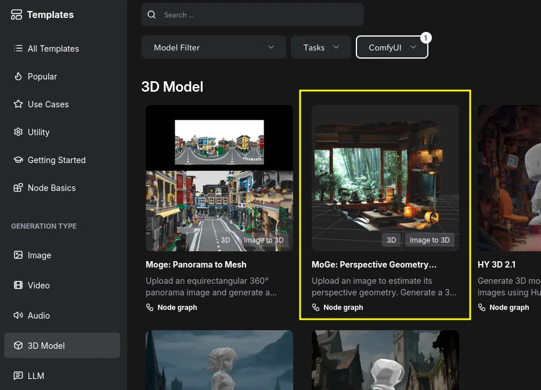Screen dimensions: 541x390
Task: Click the All Templates list icon
Action: click(18, 48)
